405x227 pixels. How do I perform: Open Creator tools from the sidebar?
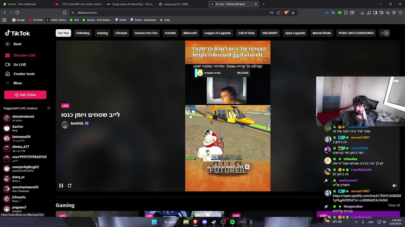[x=20, y=74]
